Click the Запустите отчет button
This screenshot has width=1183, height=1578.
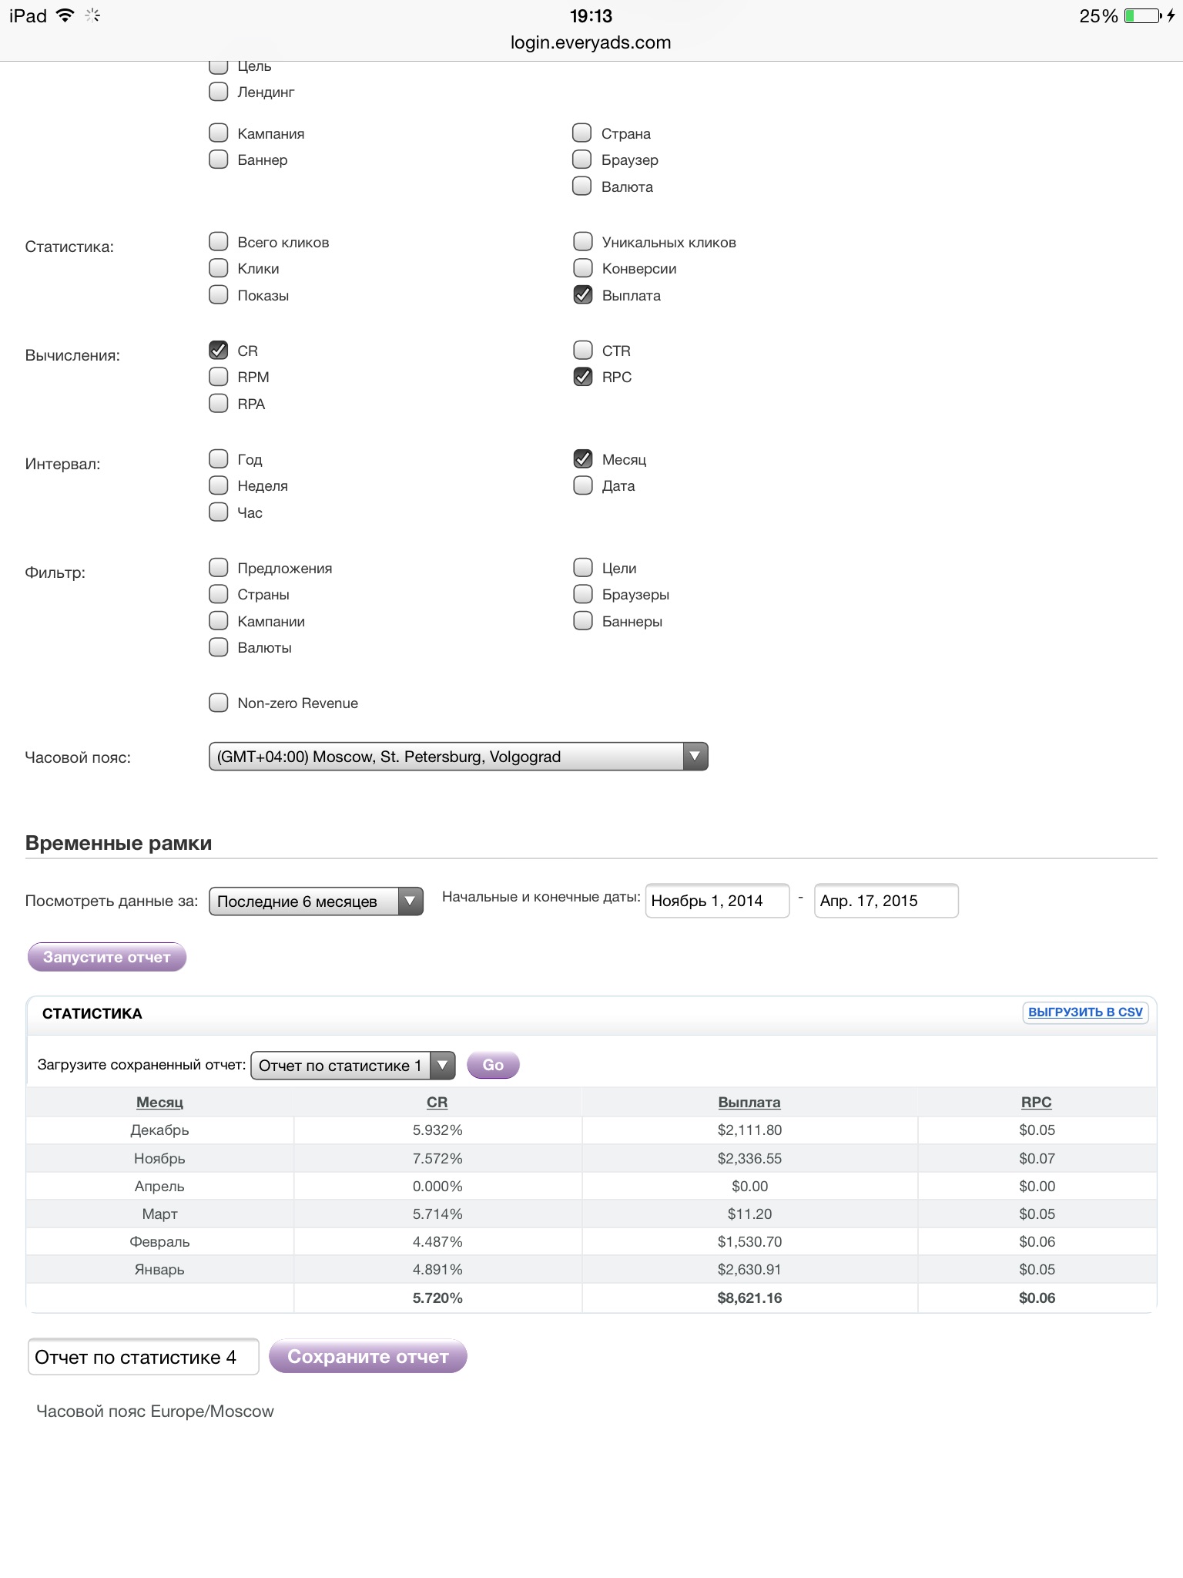point(107,957)
